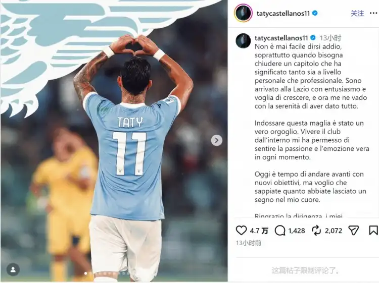
Task: Open tatycastellanos11 profile from header username
Action: [x=283, y=13]
